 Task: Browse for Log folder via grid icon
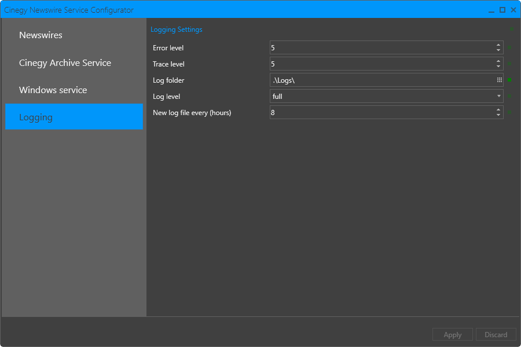click(499, 80)
